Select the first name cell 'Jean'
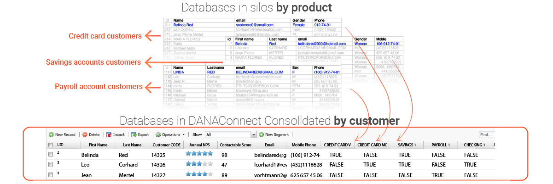 pos(87,175)
